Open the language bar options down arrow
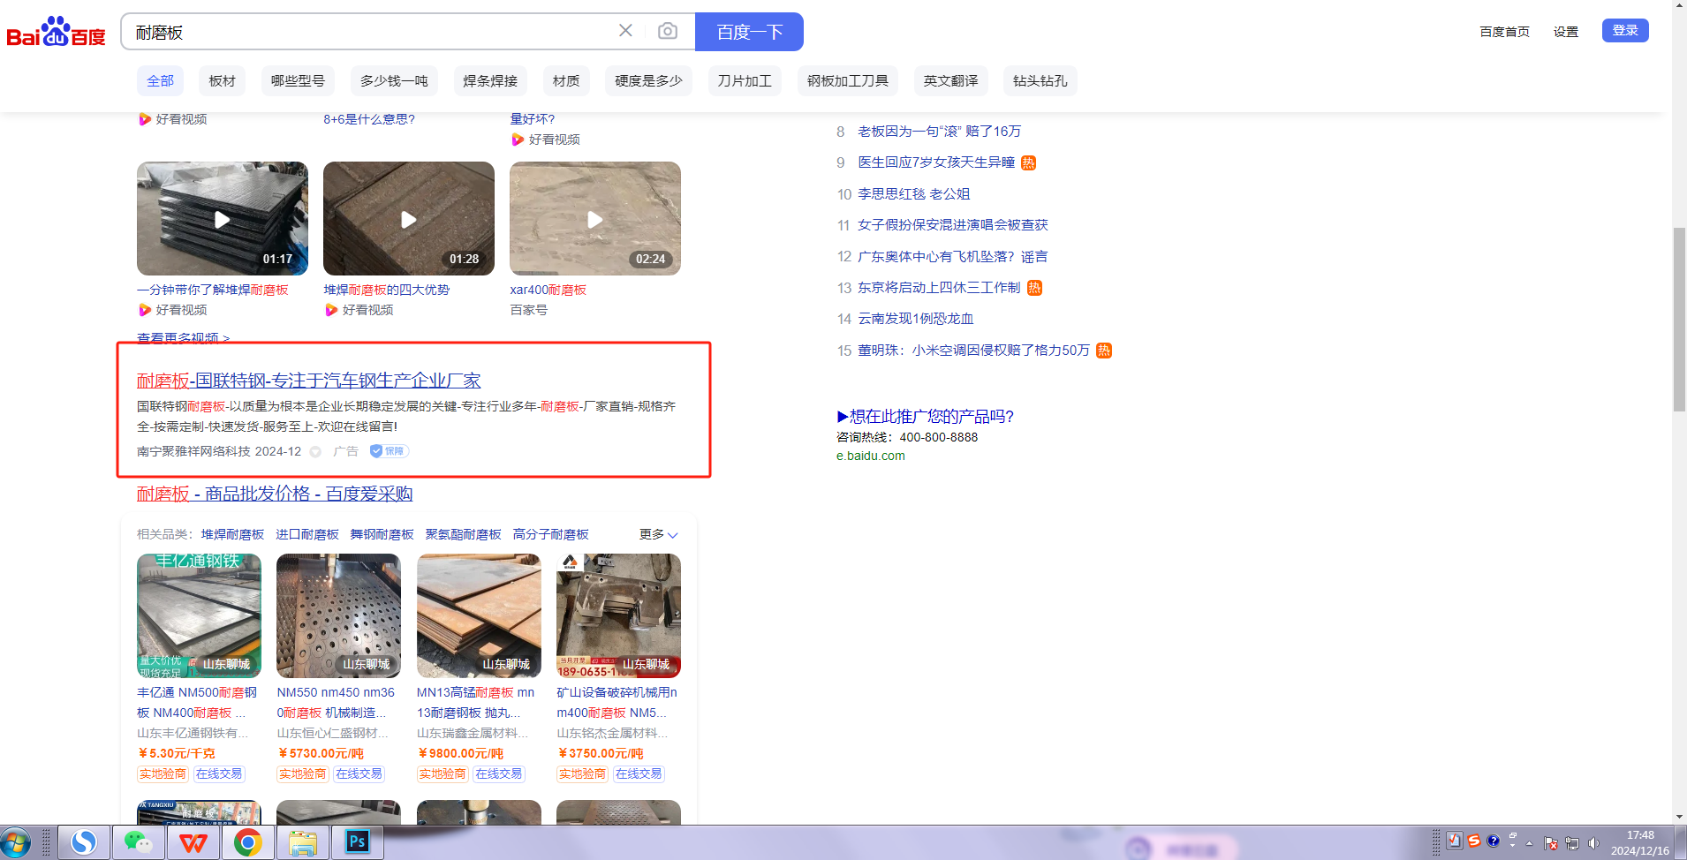 (x=1512, y=846)
